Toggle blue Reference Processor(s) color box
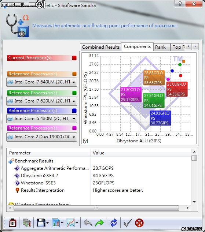 (74, 111)
